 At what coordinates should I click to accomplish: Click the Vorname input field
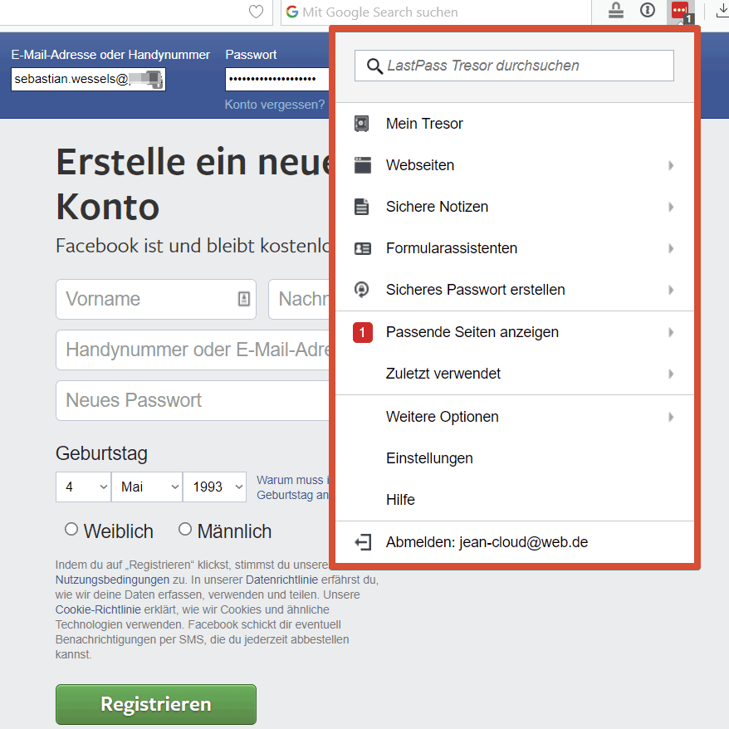pos(156,299)
